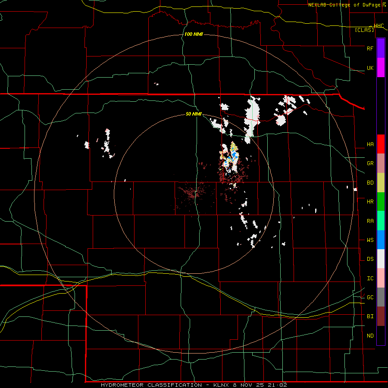Pick the RA mint-green legend swatch
388x388 pixels.
click(381, 221)
